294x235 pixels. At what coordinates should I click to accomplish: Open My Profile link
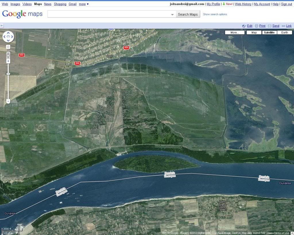[213, 4]
